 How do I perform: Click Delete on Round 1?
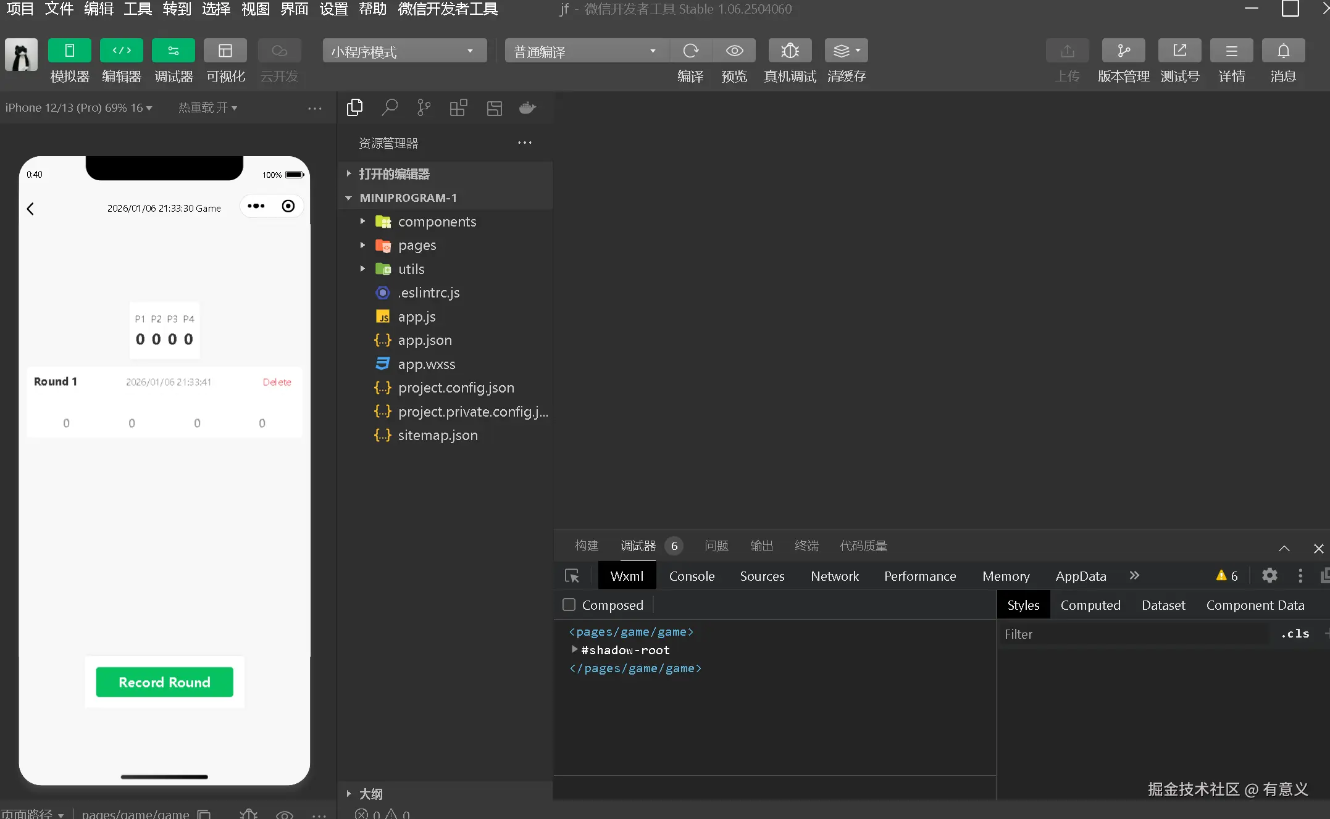click(x=277, y=382)
